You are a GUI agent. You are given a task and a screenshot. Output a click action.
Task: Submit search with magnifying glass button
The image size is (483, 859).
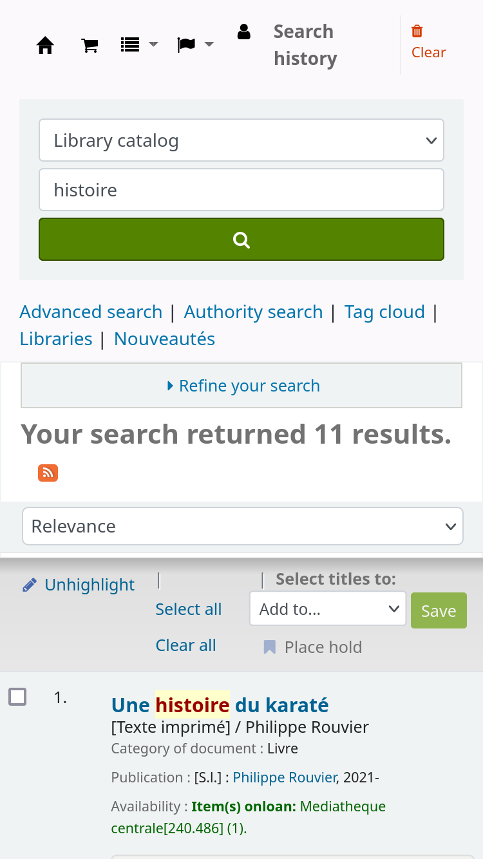tap(241, 240)
